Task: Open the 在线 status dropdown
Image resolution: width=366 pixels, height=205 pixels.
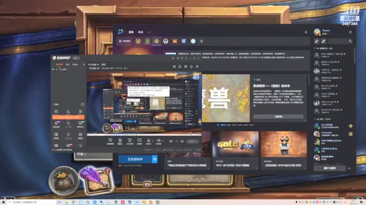Action: (x=325, y=34)
